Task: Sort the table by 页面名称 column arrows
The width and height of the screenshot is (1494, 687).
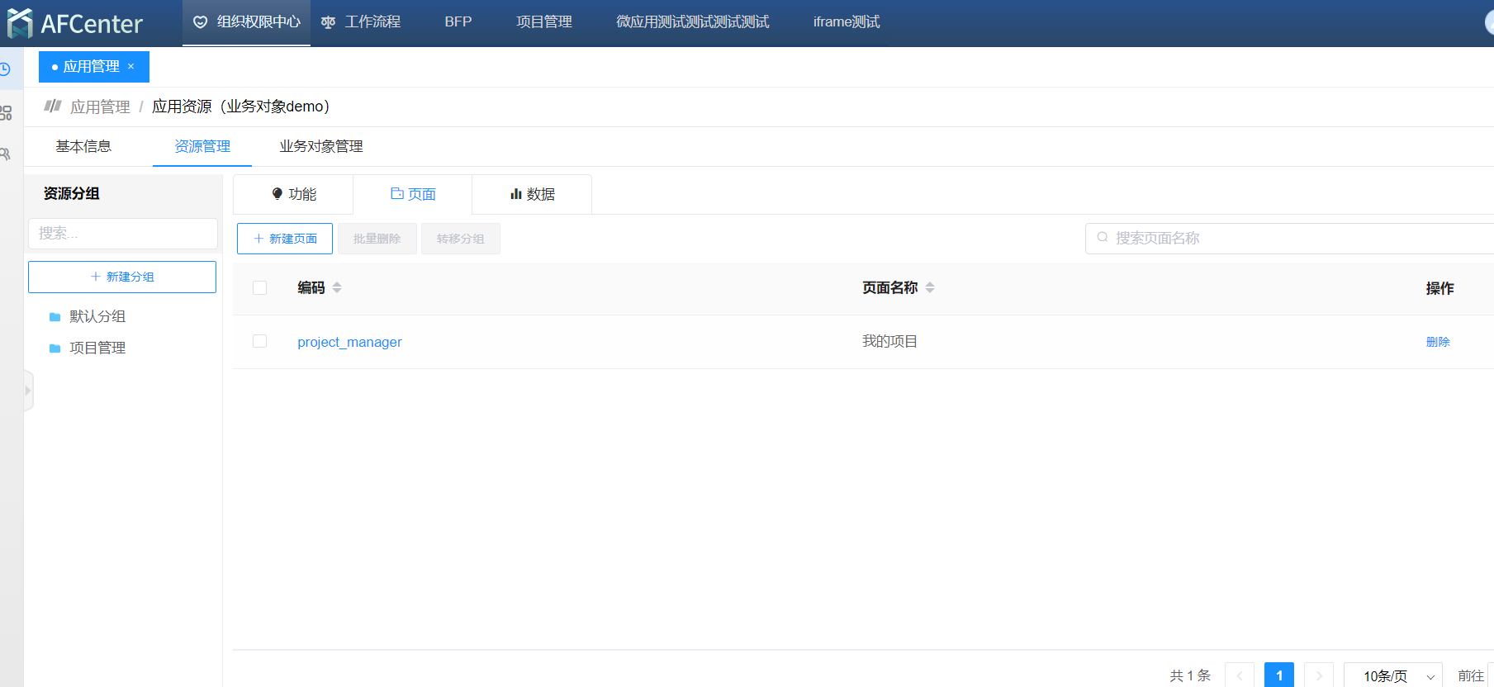Action: click(x=930, y=288)
